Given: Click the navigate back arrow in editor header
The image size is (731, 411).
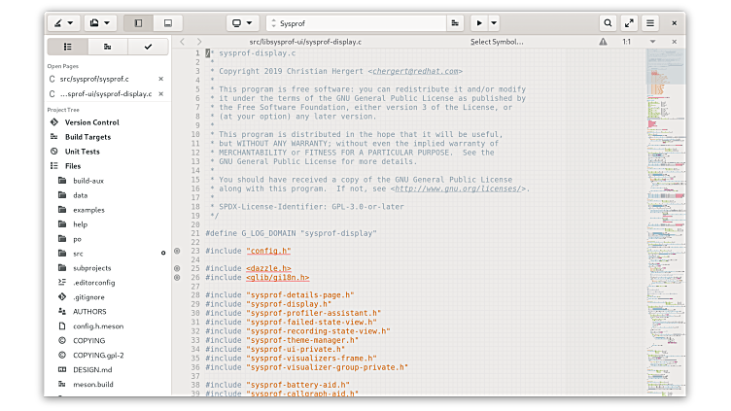Looking at the screenshot, I should 182,42.
